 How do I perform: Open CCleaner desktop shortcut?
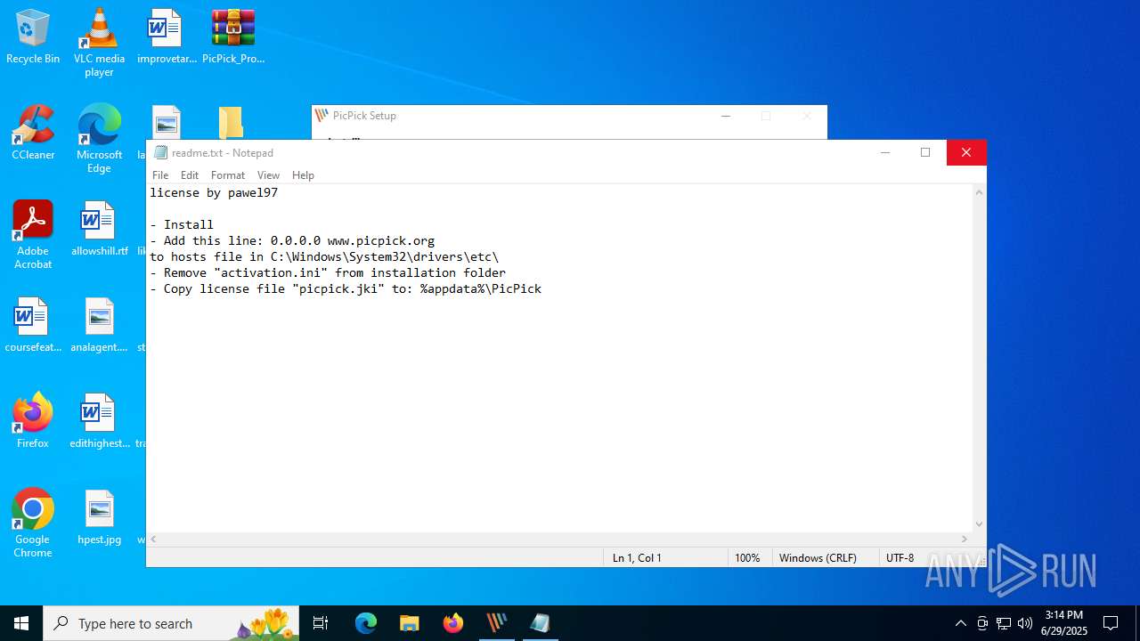pos(33,133)
